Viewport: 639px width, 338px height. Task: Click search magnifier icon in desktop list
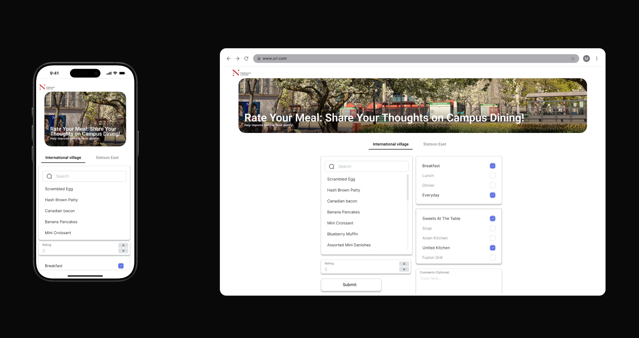tap(332, 166)
